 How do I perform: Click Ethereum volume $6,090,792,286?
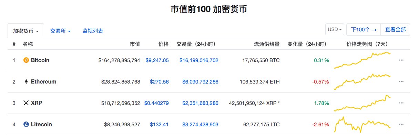pyautogui.click(x=200, y=82)
